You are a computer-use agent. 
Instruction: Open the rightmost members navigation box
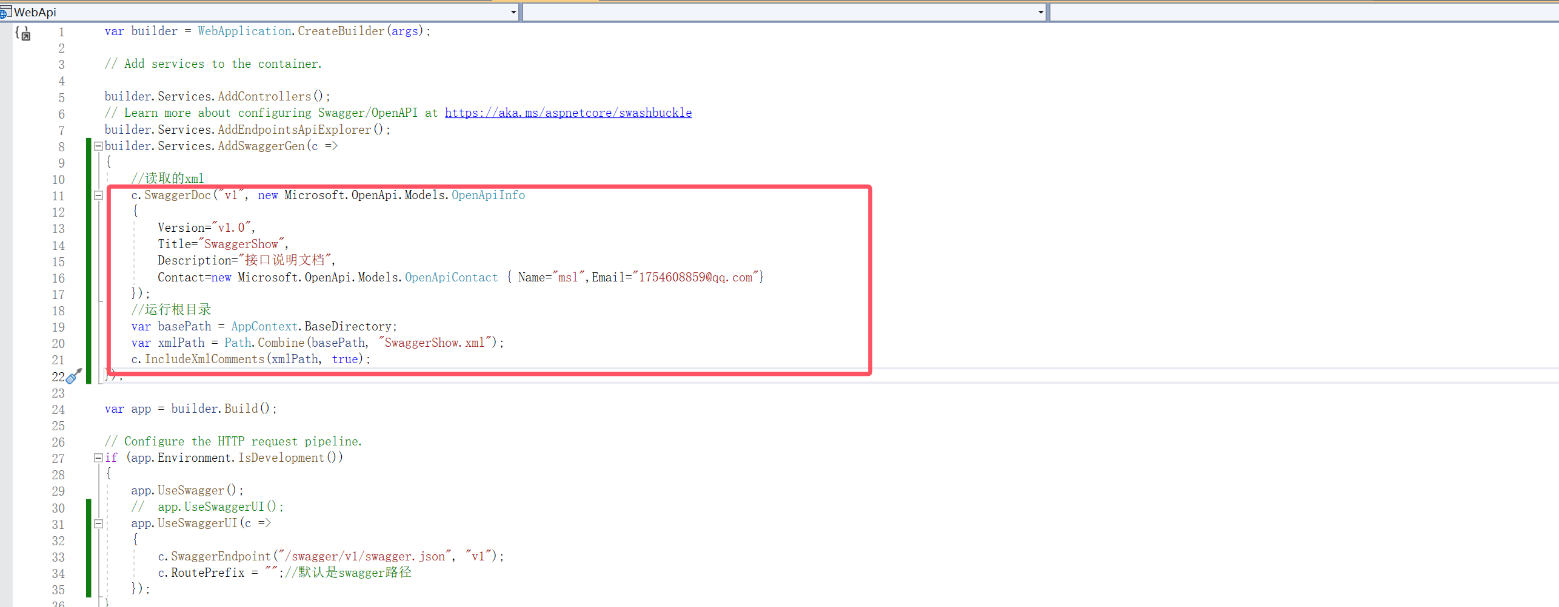coord(1304,12)
